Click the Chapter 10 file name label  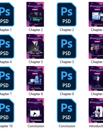click(x=6, y=126)
